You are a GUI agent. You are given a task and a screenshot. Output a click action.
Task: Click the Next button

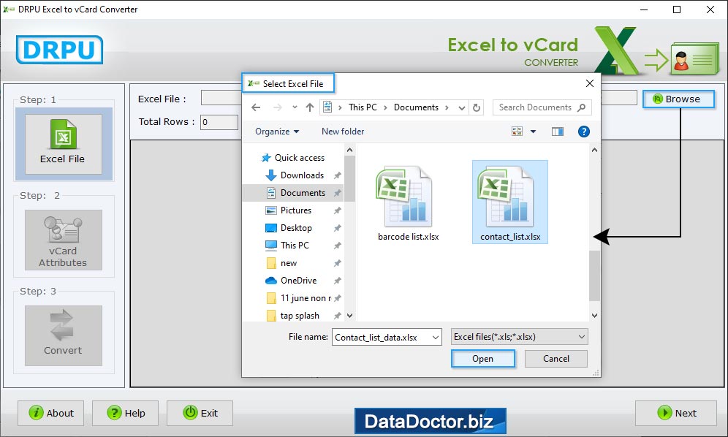676,413
